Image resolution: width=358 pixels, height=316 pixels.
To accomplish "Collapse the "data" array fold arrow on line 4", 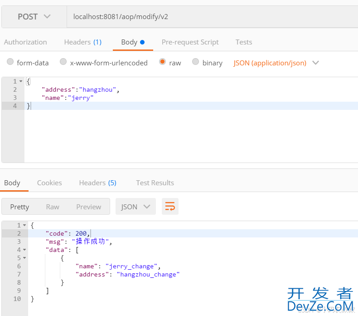I will point(24,250).
